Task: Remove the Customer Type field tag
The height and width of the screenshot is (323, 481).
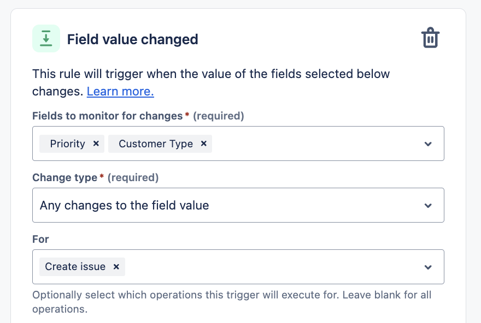Action: (204, 143)
